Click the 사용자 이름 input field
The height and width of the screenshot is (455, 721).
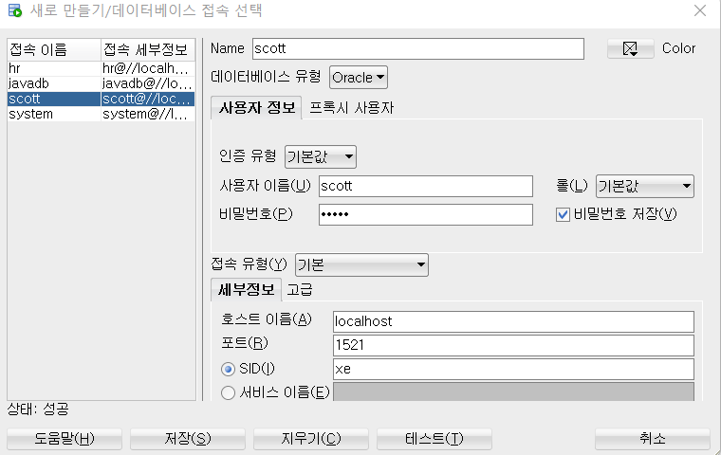tap(426, 186)
